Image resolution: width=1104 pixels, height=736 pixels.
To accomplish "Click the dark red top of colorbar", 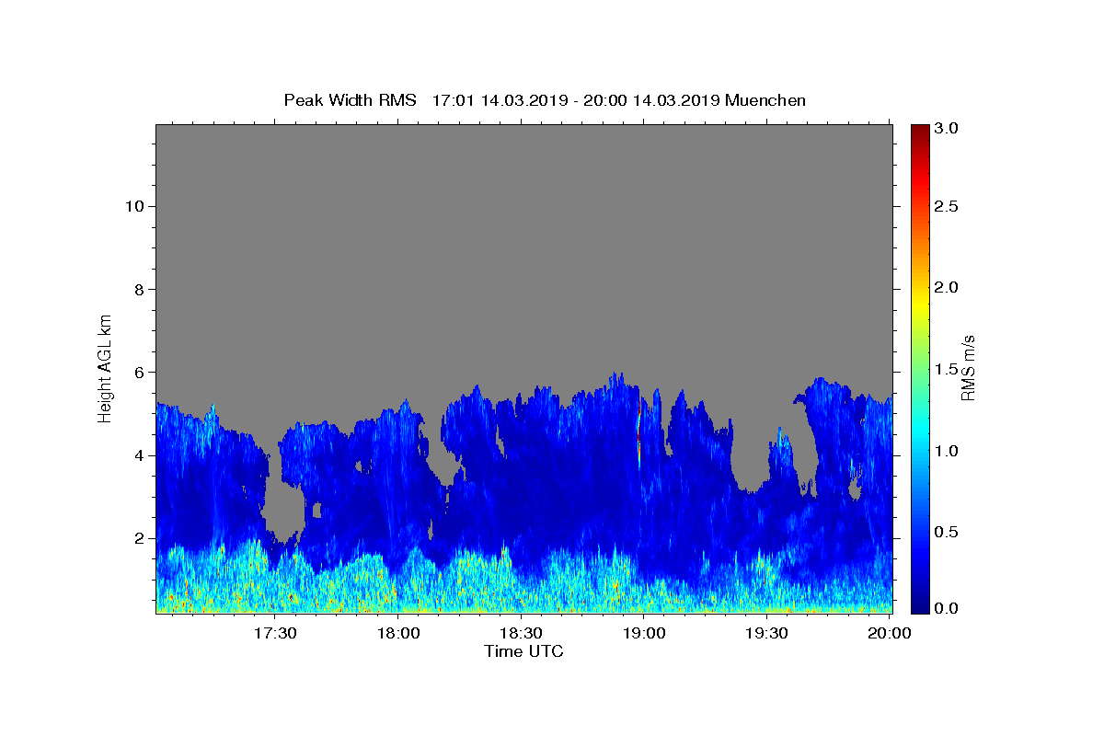I will pos(919,131).
